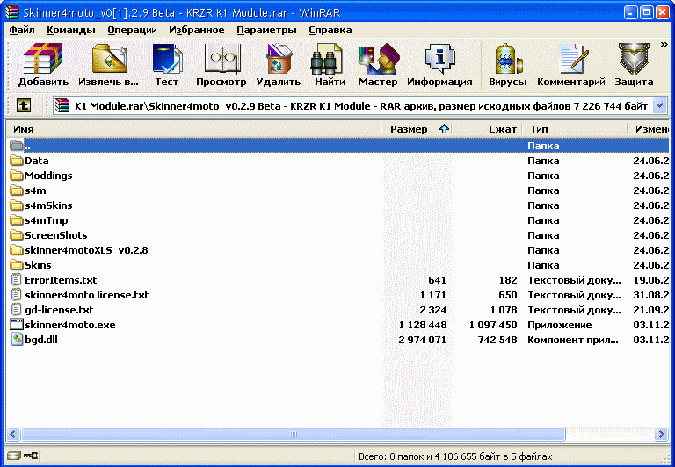The height and width of the screenshot is (467, 675).
Task: Launch the Мастер wizard icon
Action: [379, 59]
